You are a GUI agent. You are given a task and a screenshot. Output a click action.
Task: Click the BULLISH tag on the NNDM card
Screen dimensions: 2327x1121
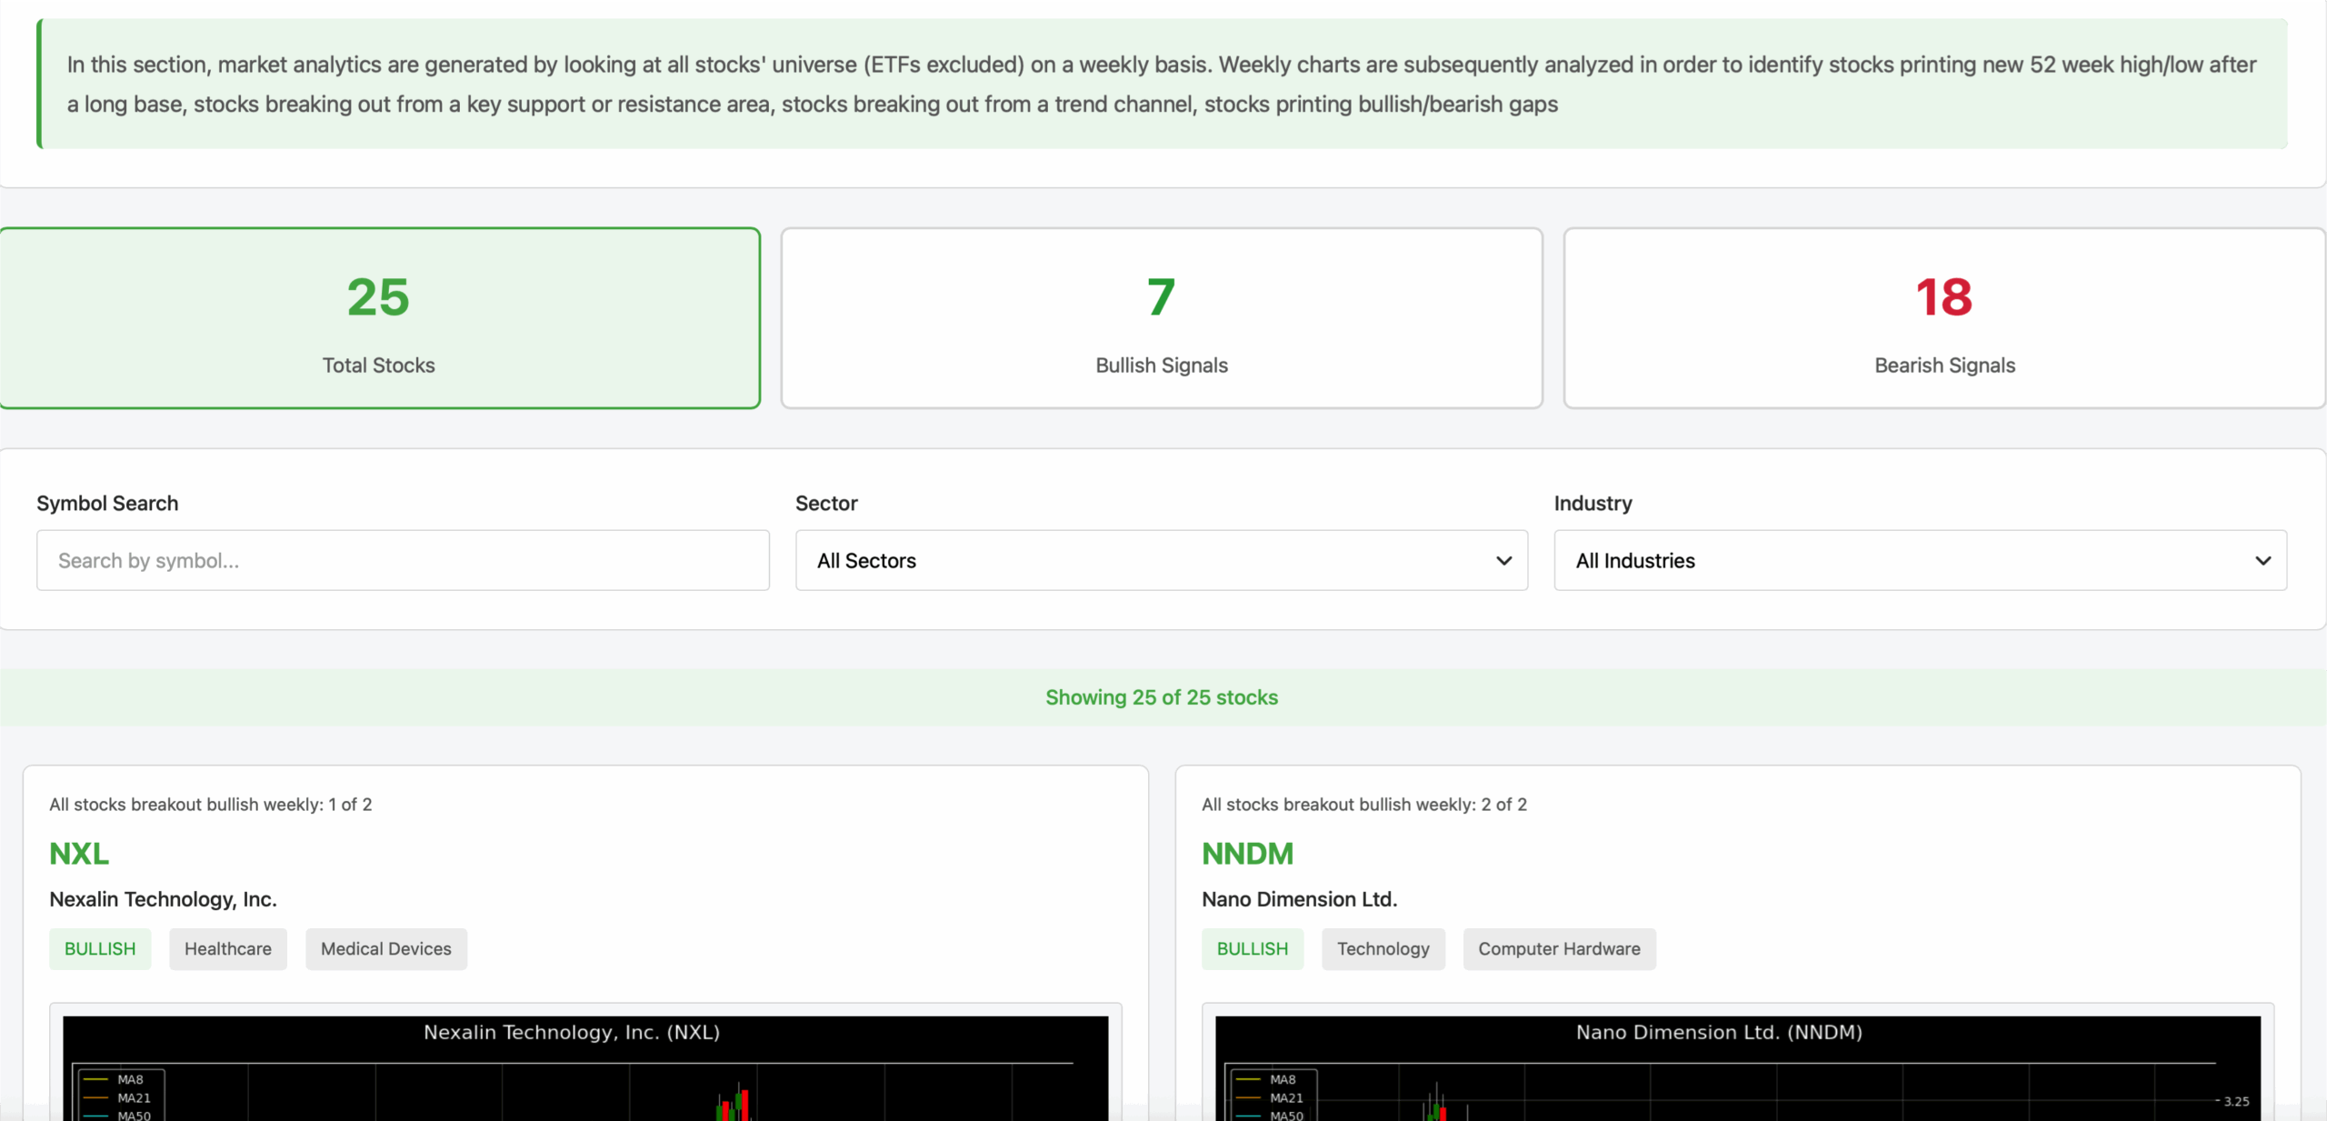click(1252, 948)
